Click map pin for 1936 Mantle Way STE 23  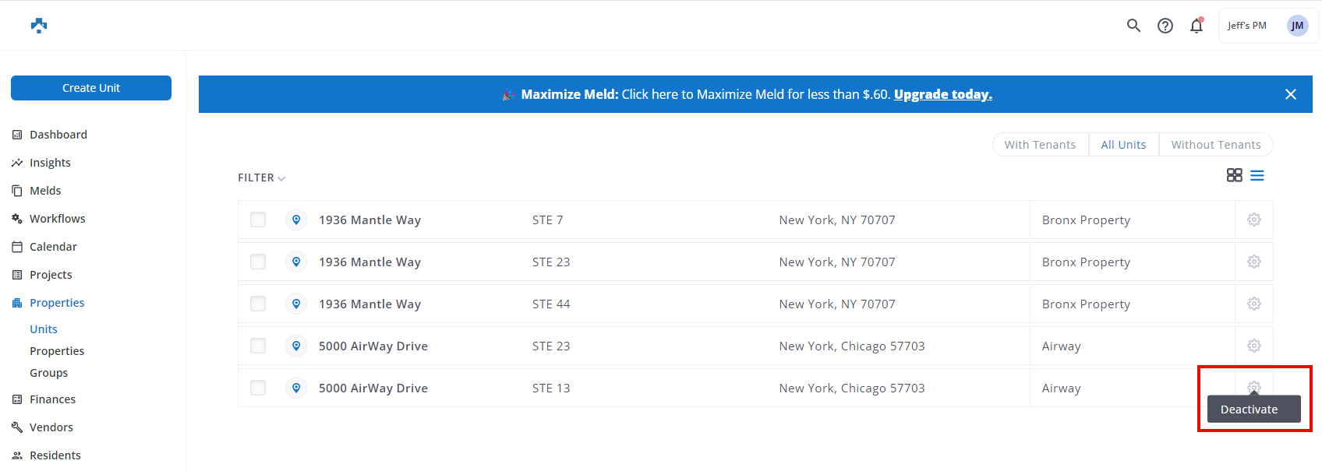[296, 262]
